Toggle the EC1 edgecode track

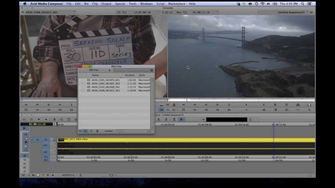click(x=46, y=160)
